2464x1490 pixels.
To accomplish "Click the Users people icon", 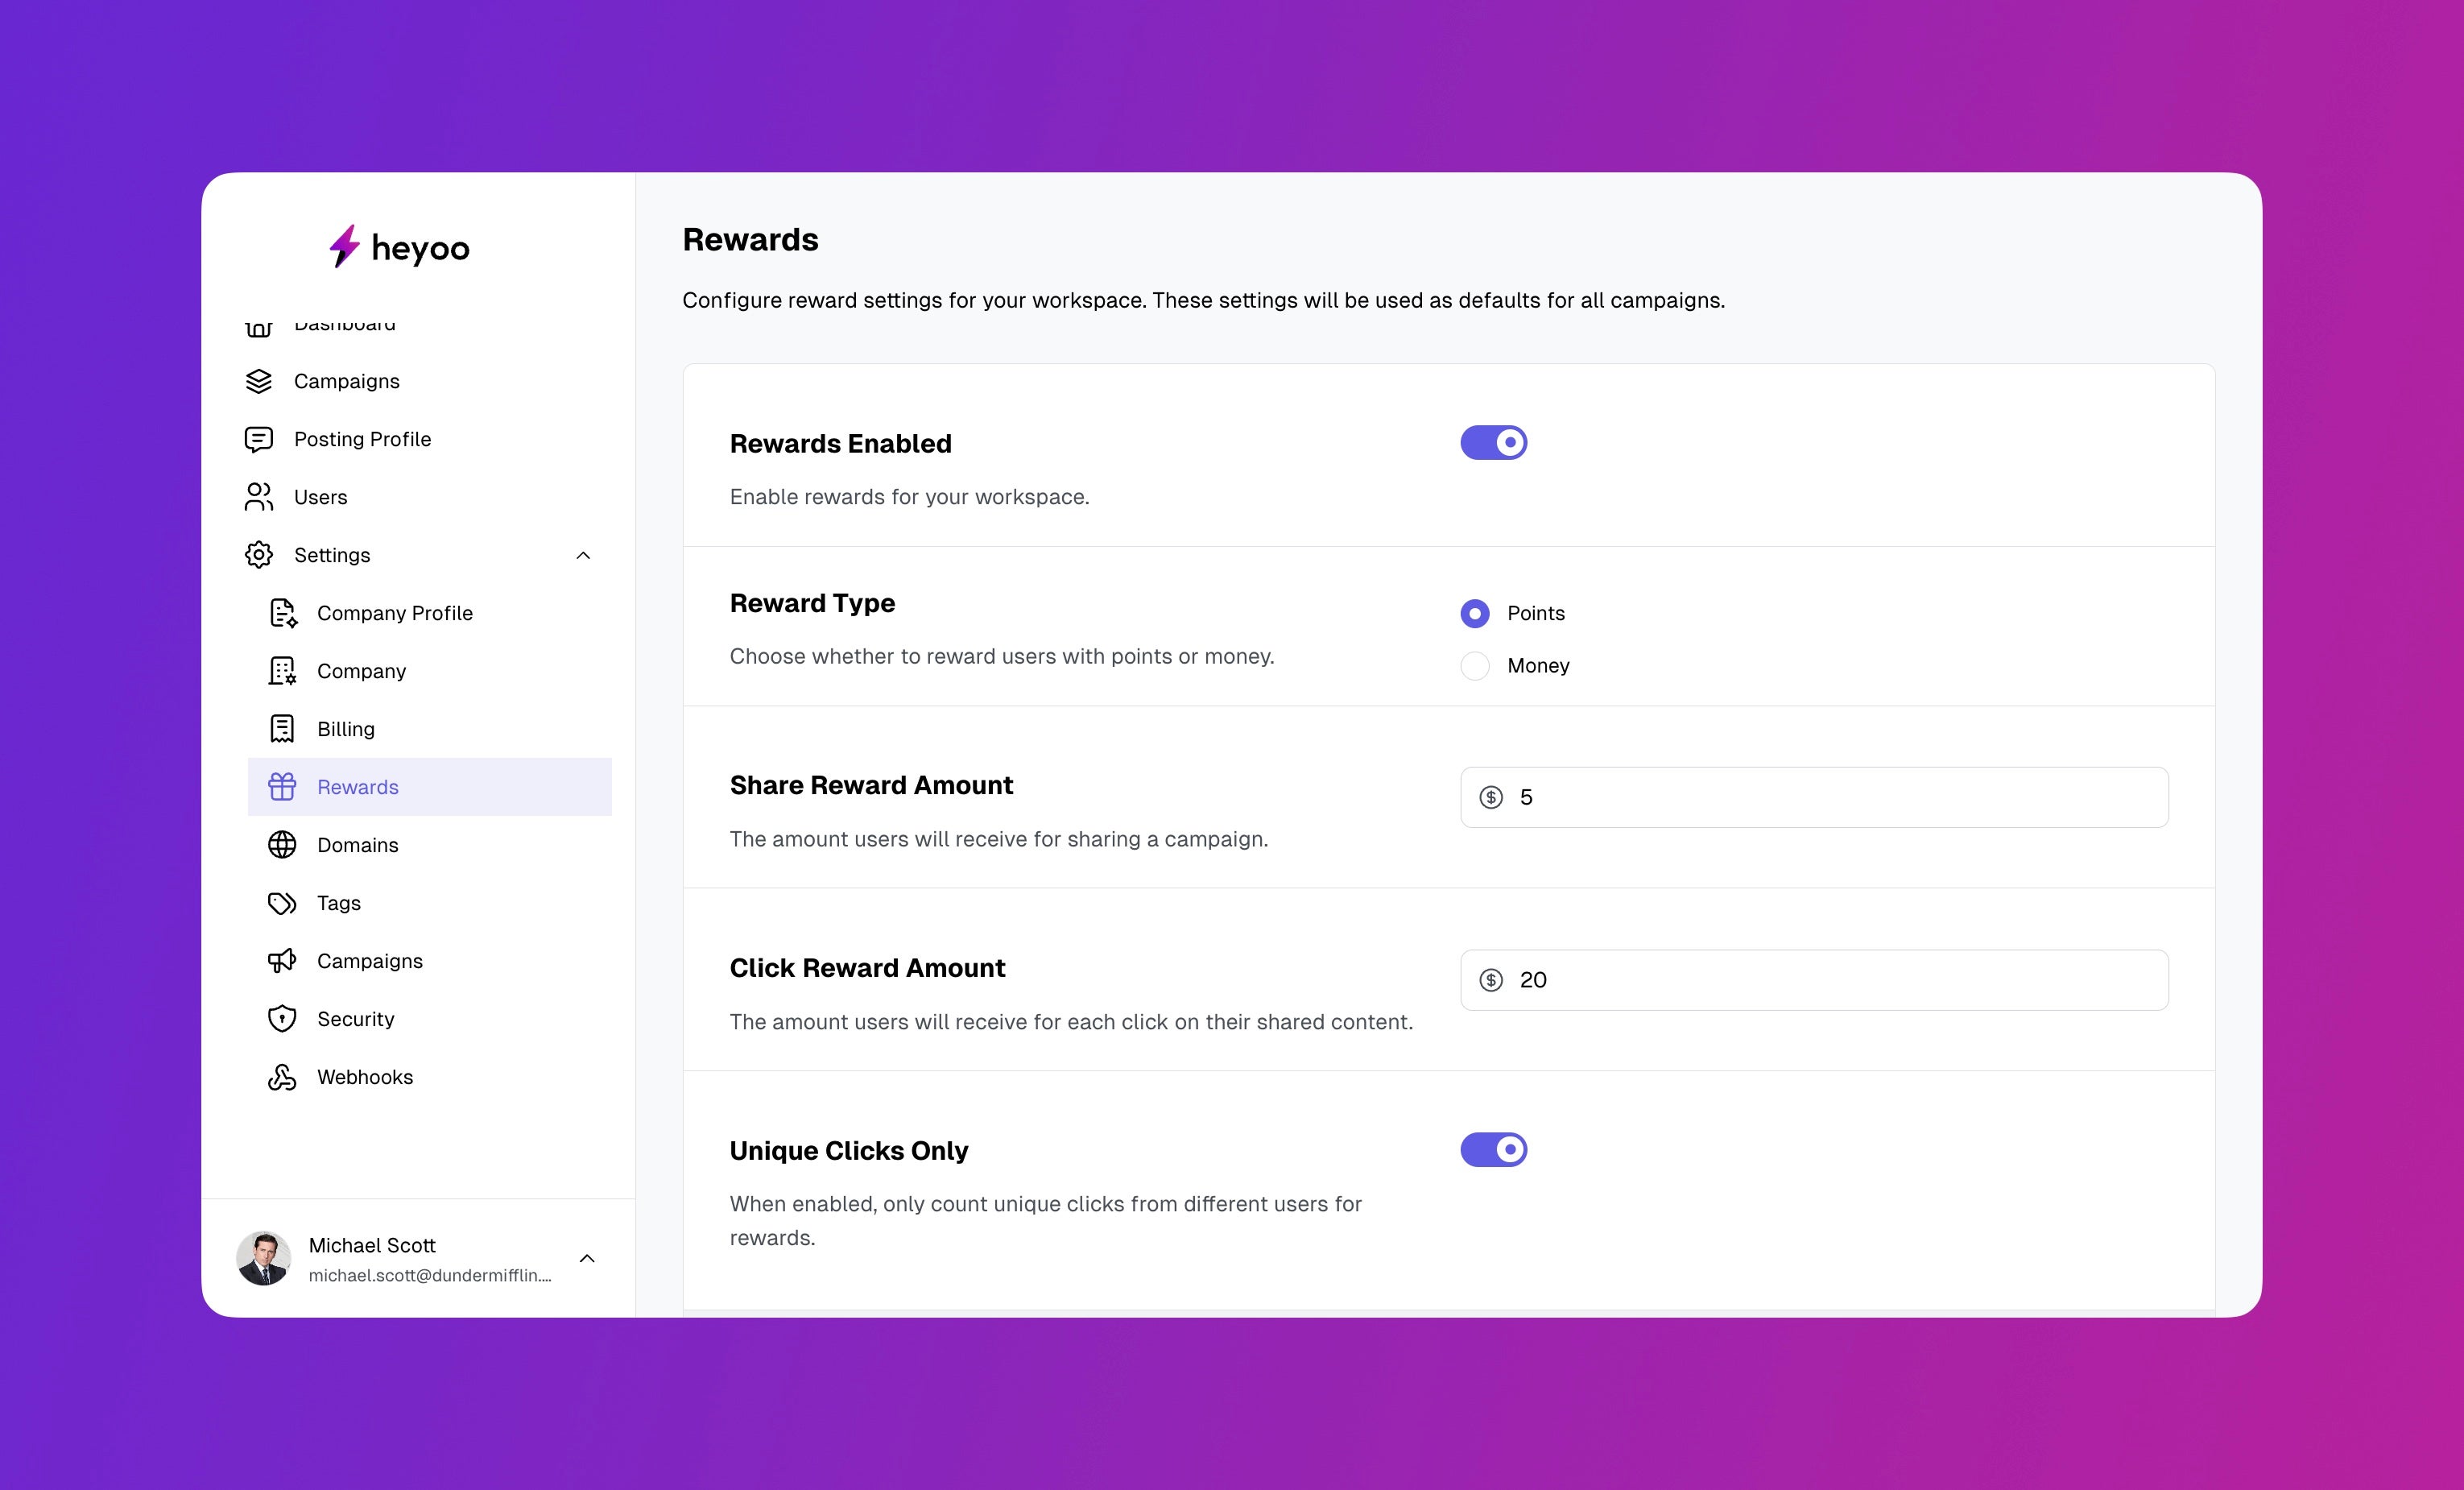I will pyautogui.click(x=259, y=497).
